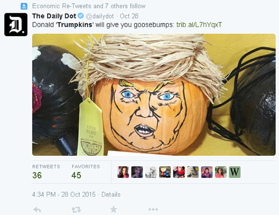This screenshot has width=279, height=215.
Task: Open the trib.al/L7hYqxT link
Action: 199,24
